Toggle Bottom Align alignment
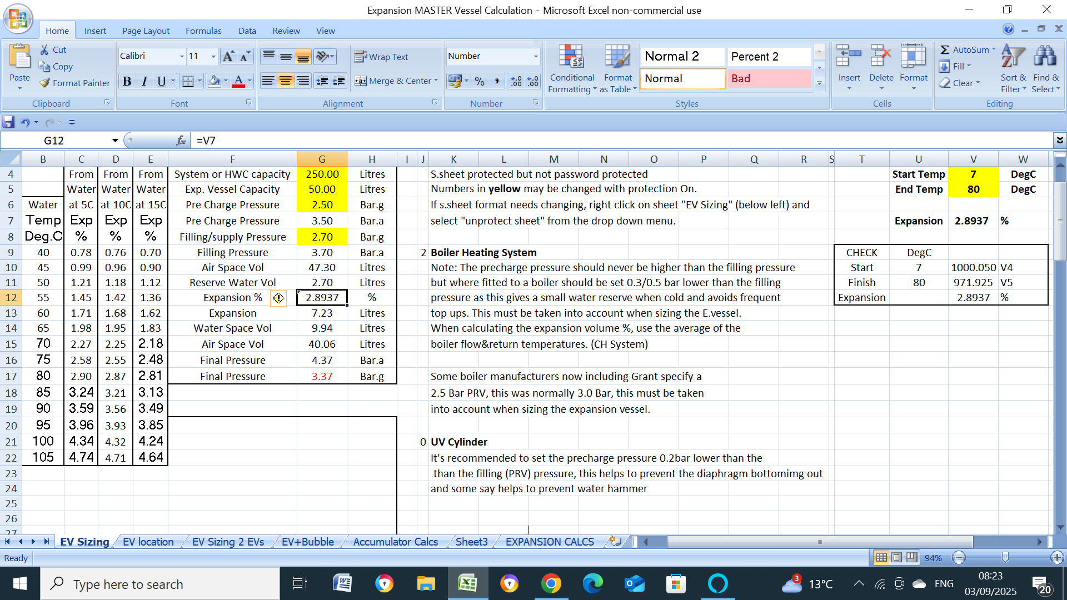Image resolution: width=1067 pixels, height=600 pixels. tap(303, 56)
